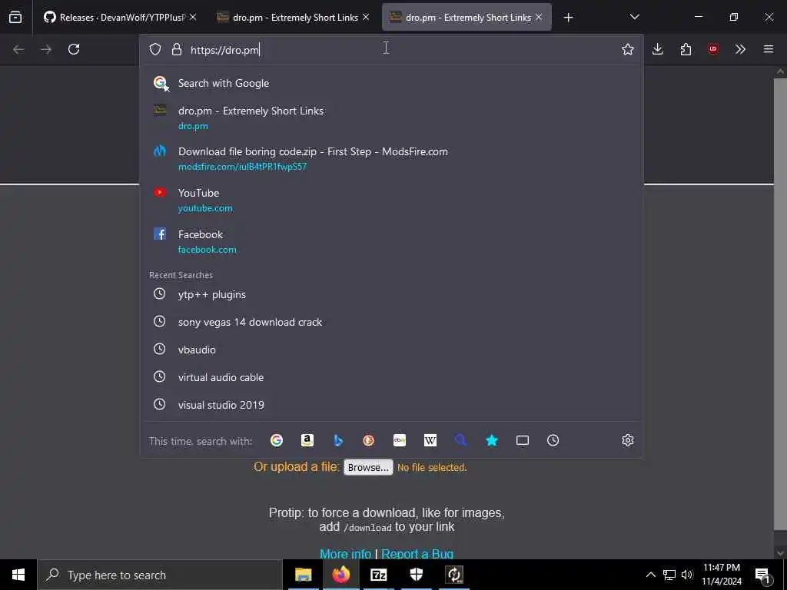Image resolution: width=787 pixels, height=590 pixels.
Task: Search this time with Bing icon
Action: [338, 440]
